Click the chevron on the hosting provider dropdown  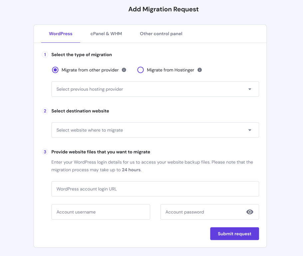250,89
